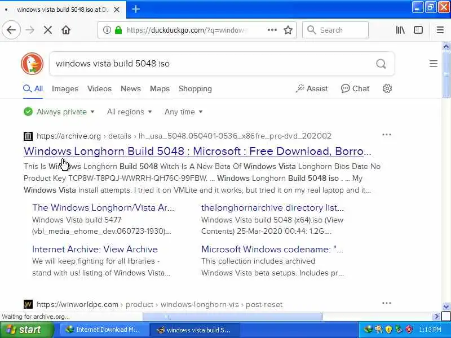The image size is (451, 338).
Task: Submit search with magnifier icon
Action: coord(381,64)
